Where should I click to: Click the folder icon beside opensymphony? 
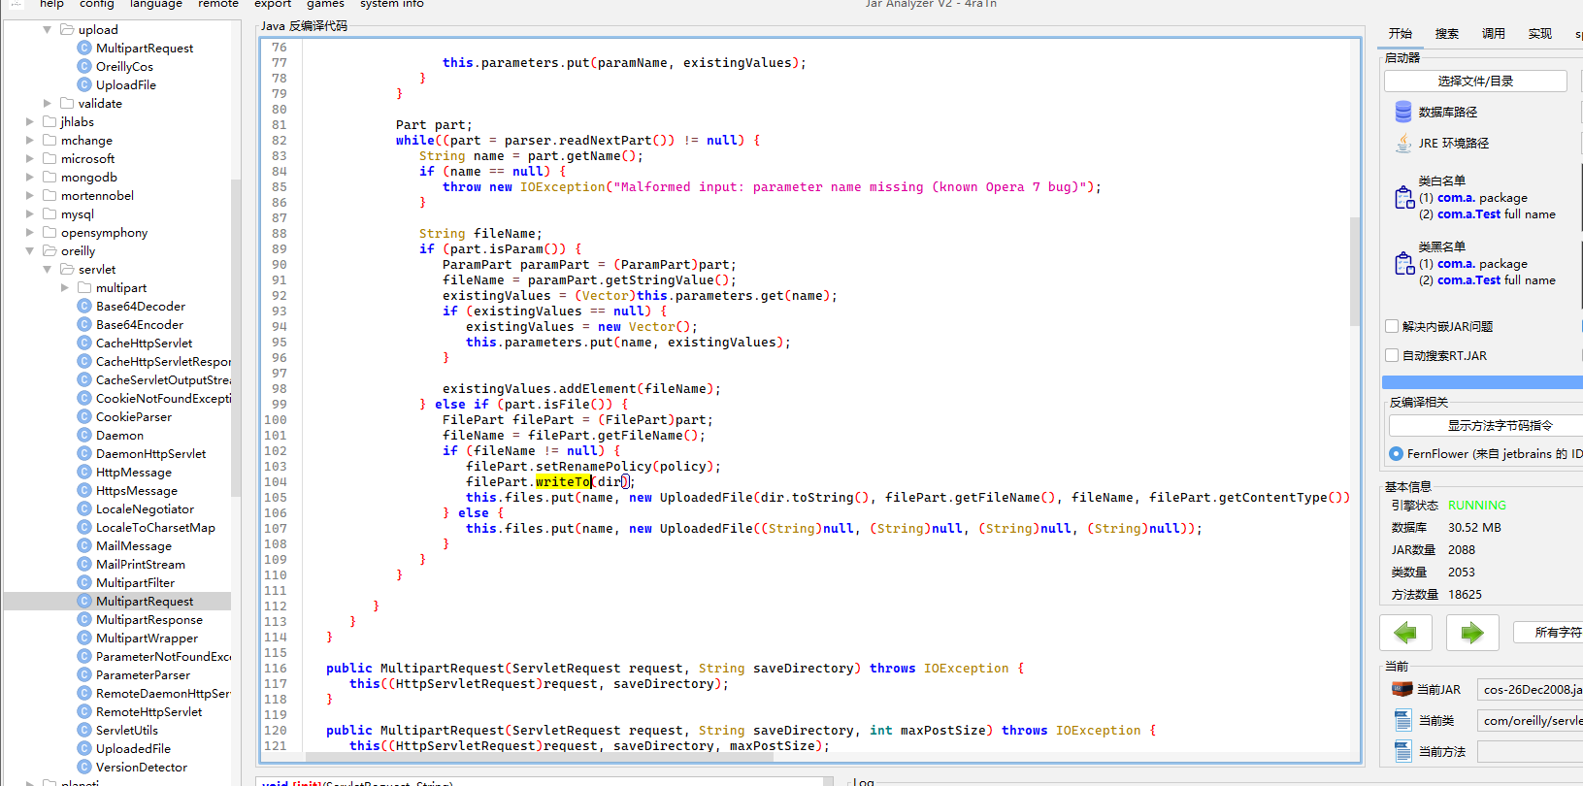49,232
